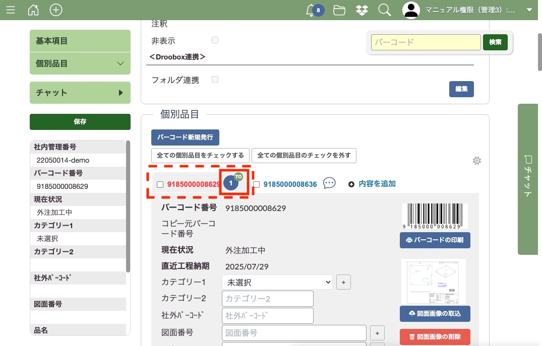Click the circled plus add icon
Viewport: 542px width, 346px height.
tap(56, 10)
